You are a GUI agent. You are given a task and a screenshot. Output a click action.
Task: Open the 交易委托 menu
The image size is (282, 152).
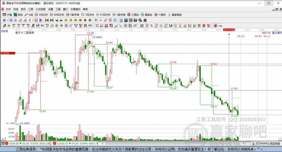(x=75, y=9)
